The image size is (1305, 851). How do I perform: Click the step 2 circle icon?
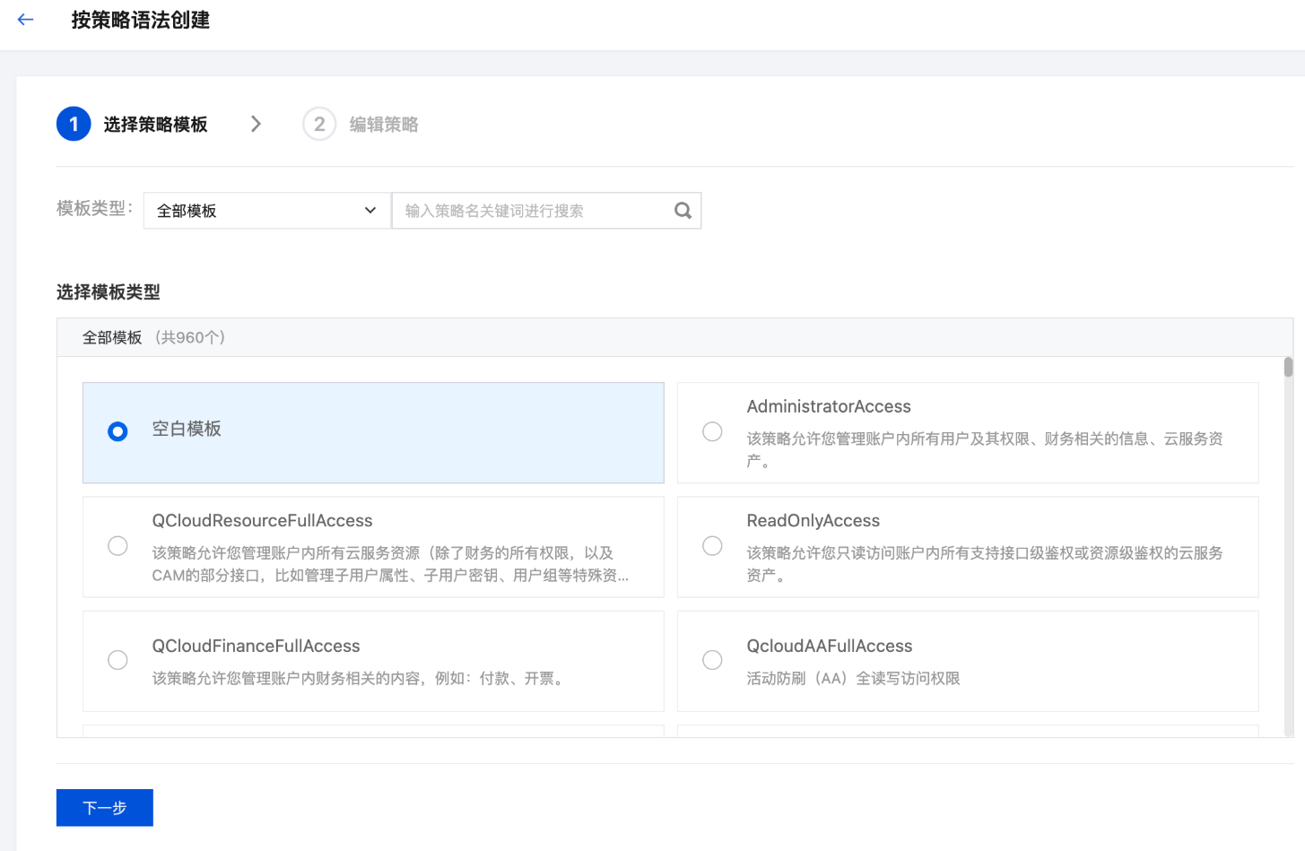tap(319, 125)
